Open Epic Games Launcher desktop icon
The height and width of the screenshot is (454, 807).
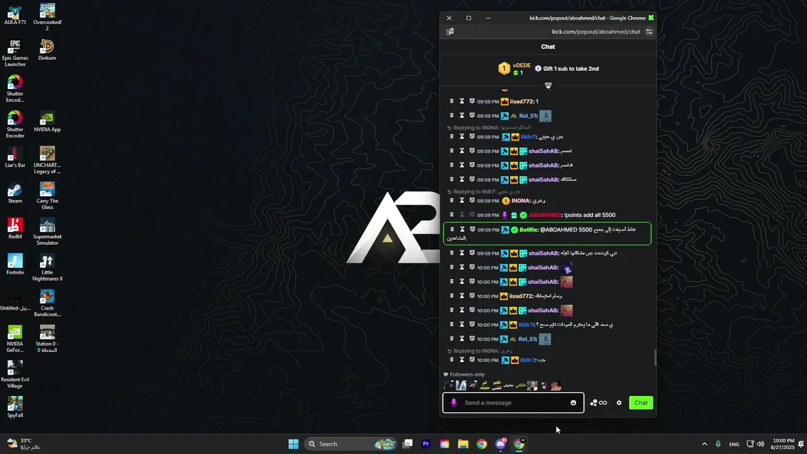15,53
